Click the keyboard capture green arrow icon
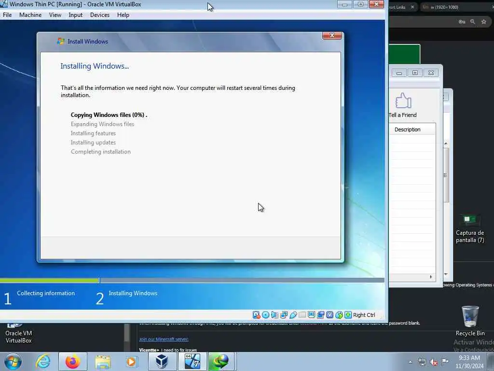The width and height of the screenshot is (494, 371). [348, 315]
